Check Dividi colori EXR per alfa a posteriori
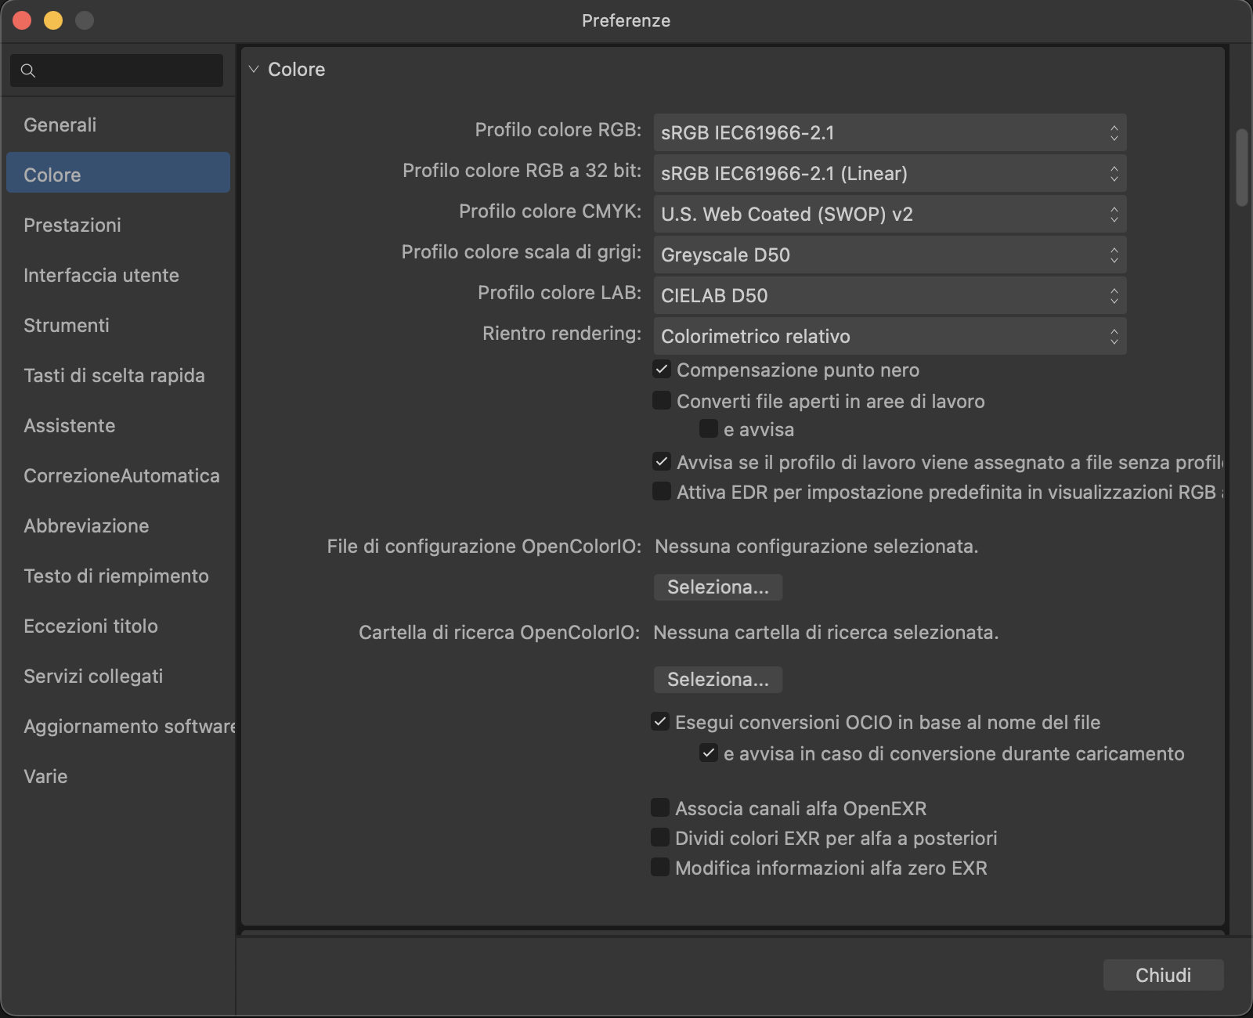The image size is (1253, 1018). (x=661, y=838)
